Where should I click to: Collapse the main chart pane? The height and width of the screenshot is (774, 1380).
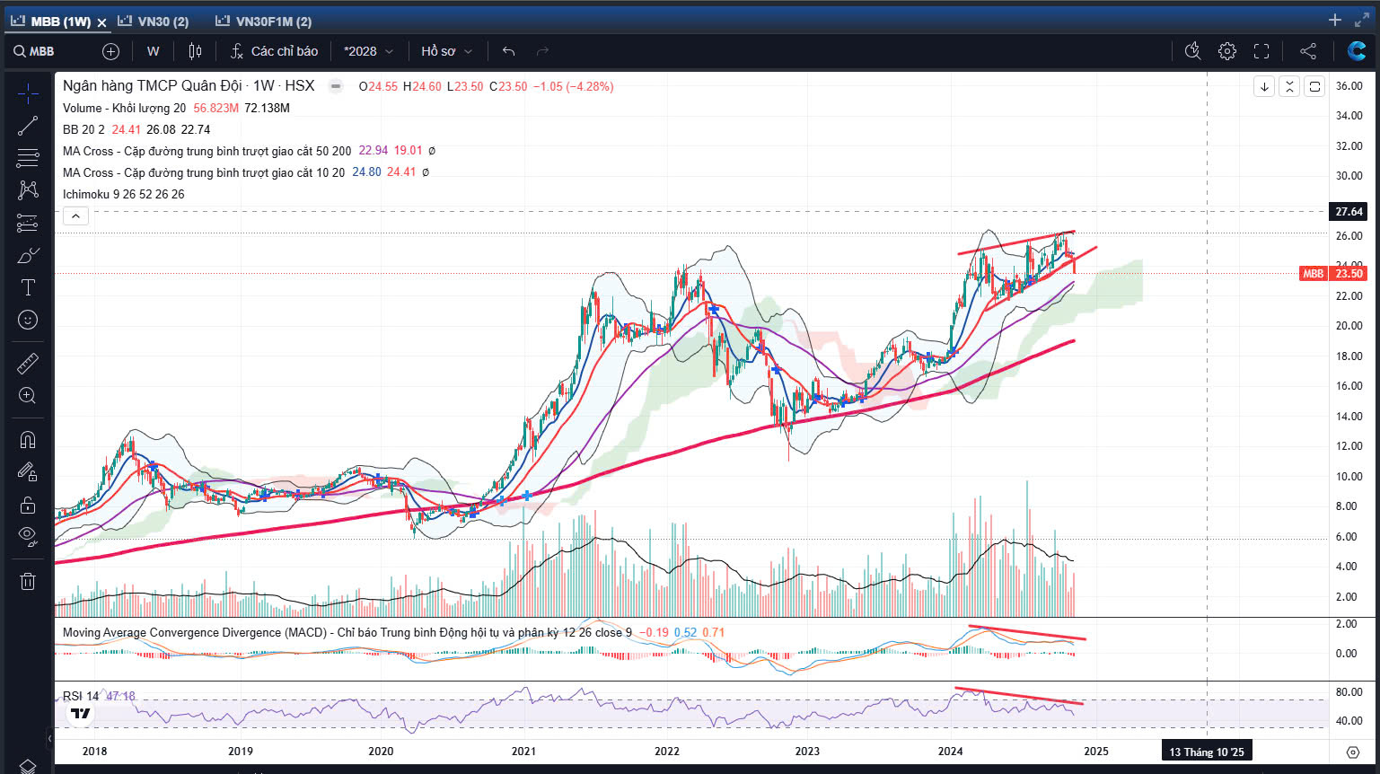point(1289,86)
